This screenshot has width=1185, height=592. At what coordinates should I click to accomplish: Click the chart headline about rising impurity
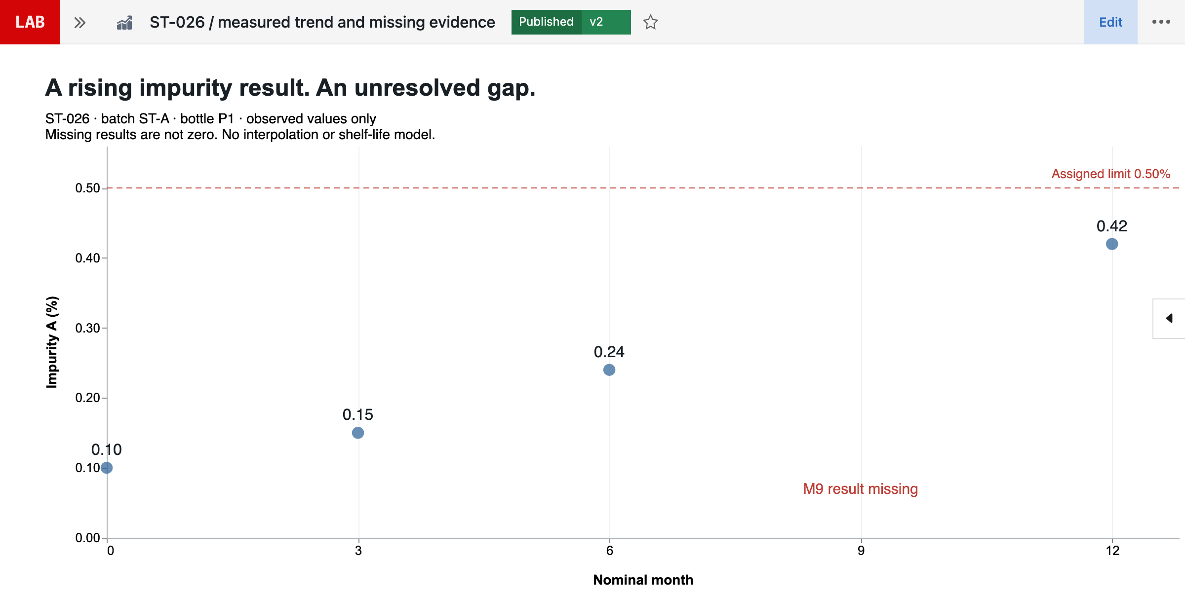point(290,88)
